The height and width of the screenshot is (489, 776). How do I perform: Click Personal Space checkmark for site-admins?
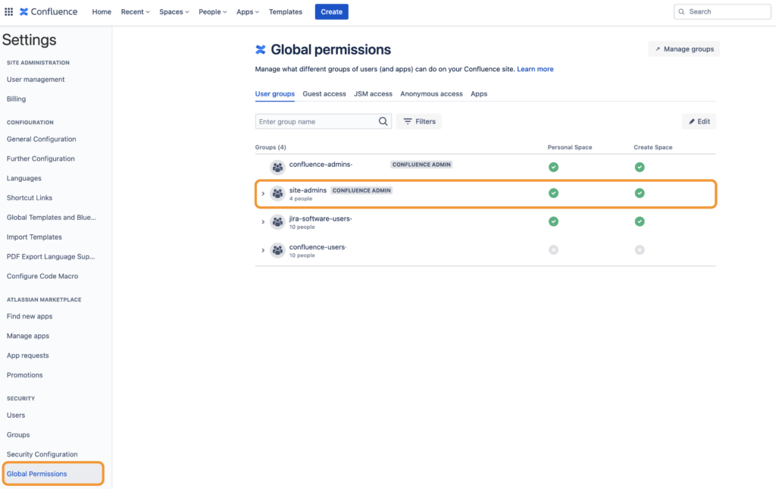pos(553,193)
